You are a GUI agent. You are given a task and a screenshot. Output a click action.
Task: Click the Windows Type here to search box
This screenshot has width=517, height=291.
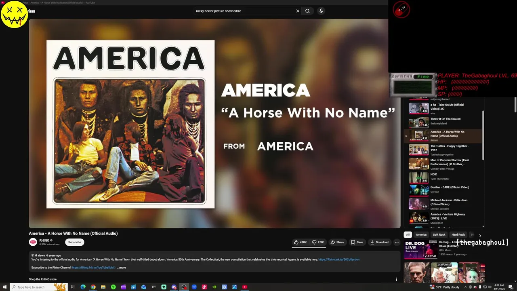pyautogui.click(x=38, y=287)
